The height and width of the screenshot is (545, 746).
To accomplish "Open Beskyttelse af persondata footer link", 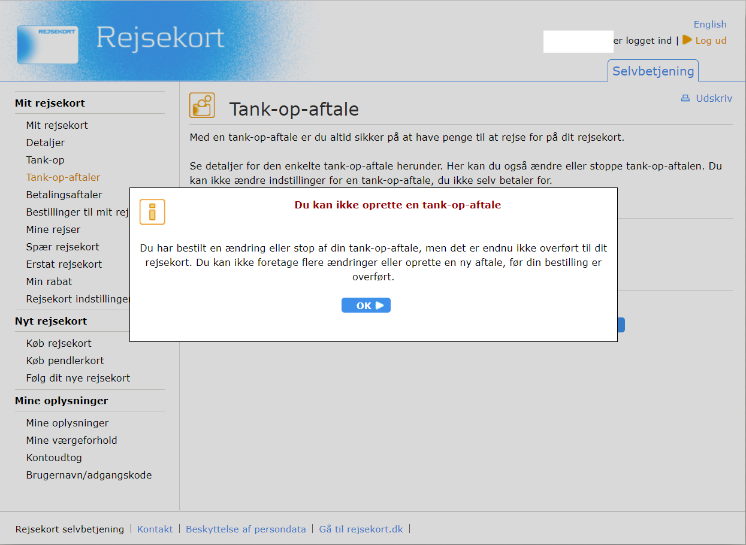I will click(246, 529).
